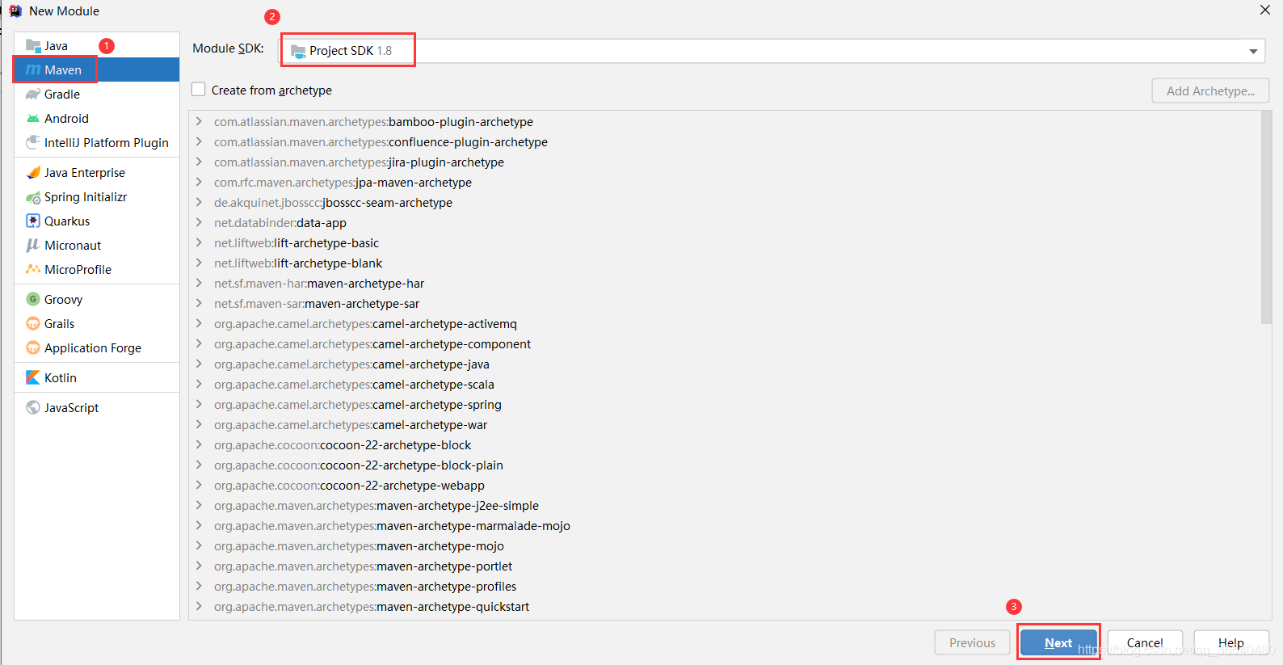1283x665 pixels.
Task: Open the Module SDK dropdown arrow
Action: 1253,51
